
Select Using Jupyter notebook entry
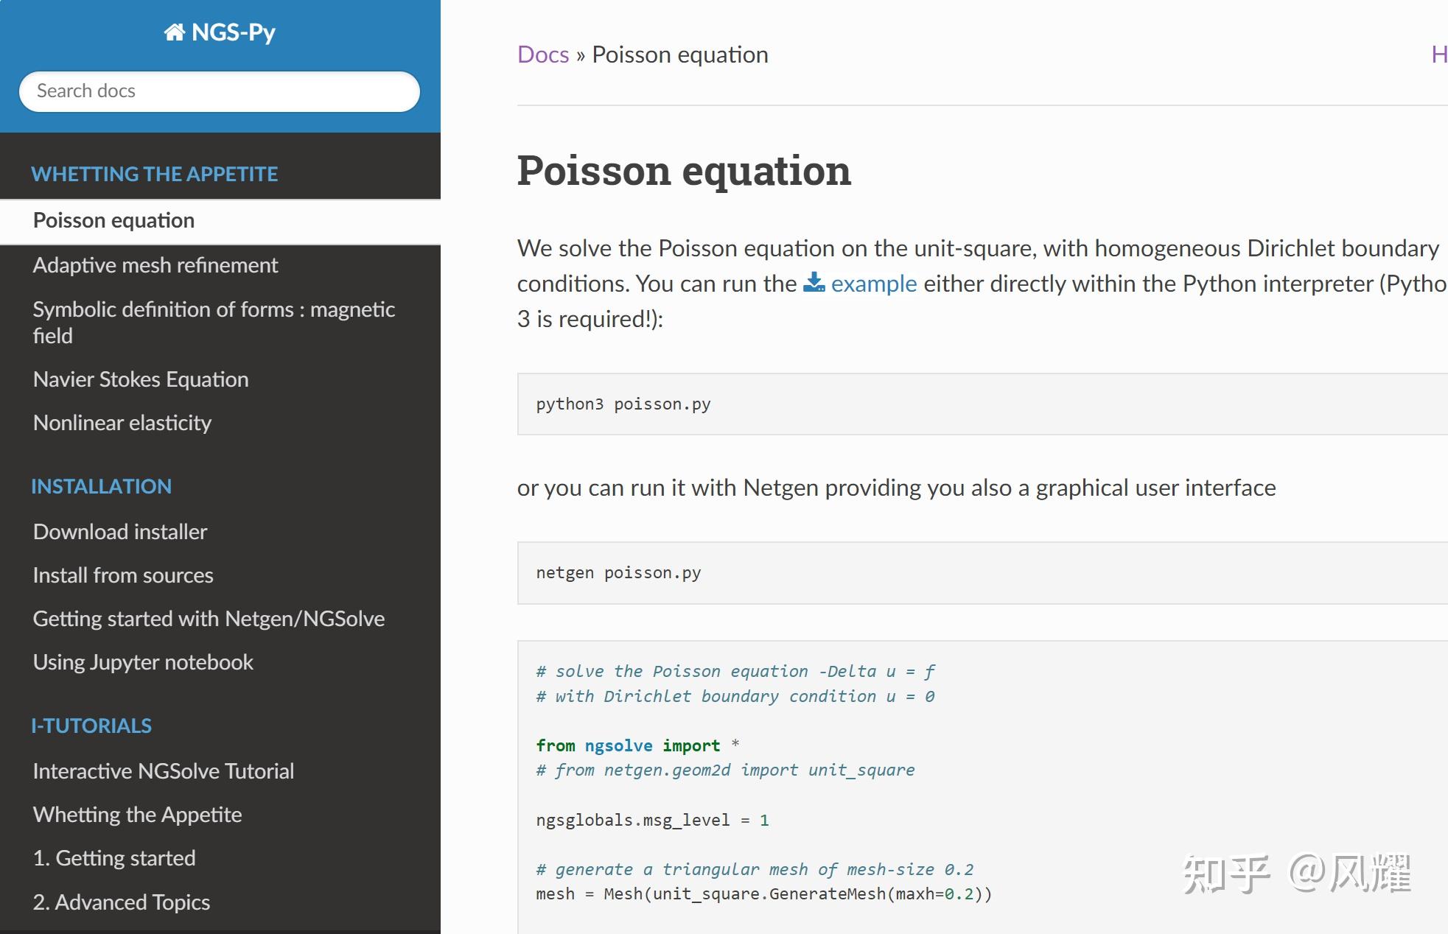click(143, 662)
